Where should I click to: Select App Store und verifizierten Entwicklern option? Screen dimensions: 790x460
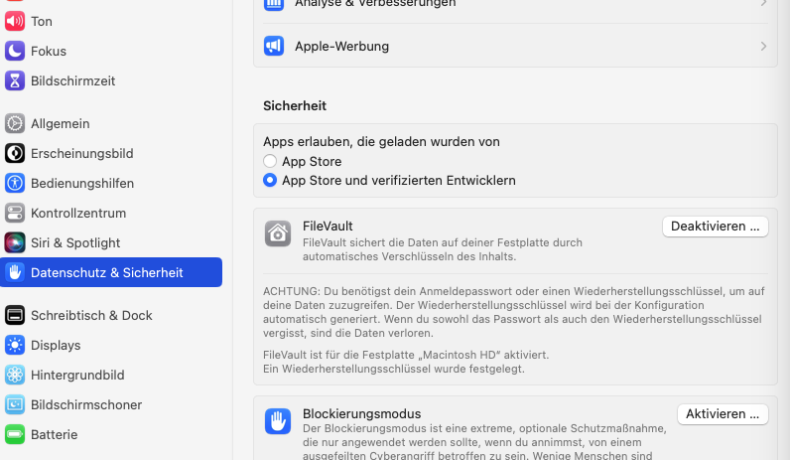(270, 181)
